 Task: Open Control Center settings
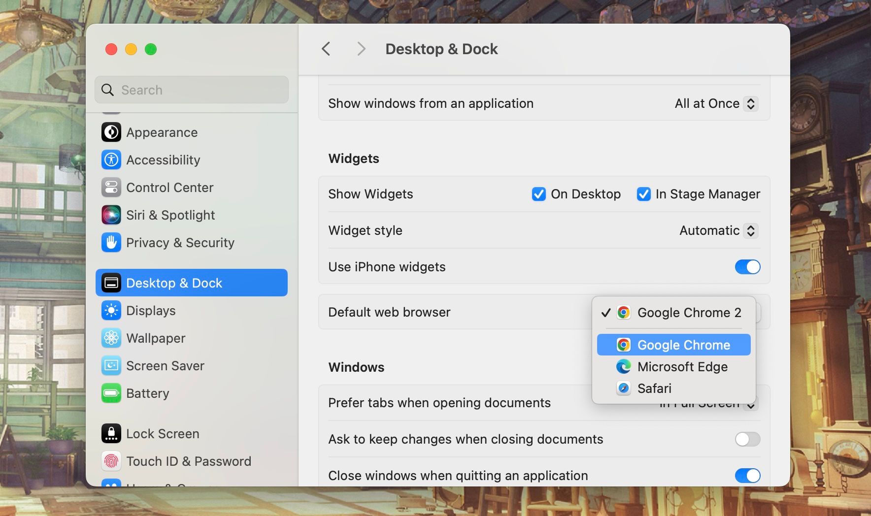click(x=112, y=187)
